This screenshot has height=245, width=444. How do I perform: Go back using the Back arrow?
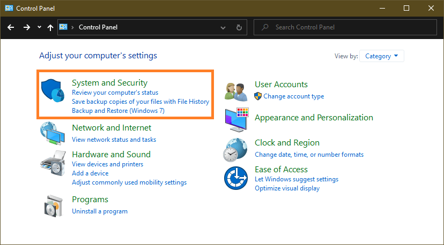click(11, 27)
